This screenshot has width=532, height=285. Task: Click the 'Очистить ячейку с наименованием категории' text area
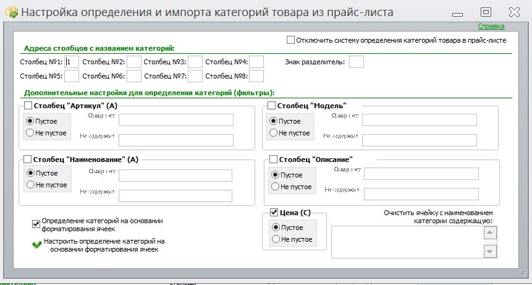point(407,242)
